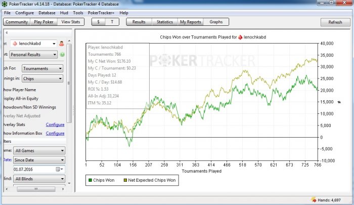This screenshot has height=205, width=354.
Task: Click the PokerTracker logo icon in title bar
Action: point(4,4)
